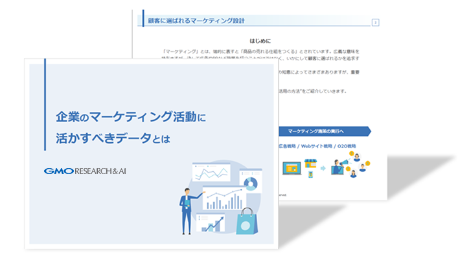Click the storefront shop illustration
Screen dimensions: 458x258
click(310, 164)
